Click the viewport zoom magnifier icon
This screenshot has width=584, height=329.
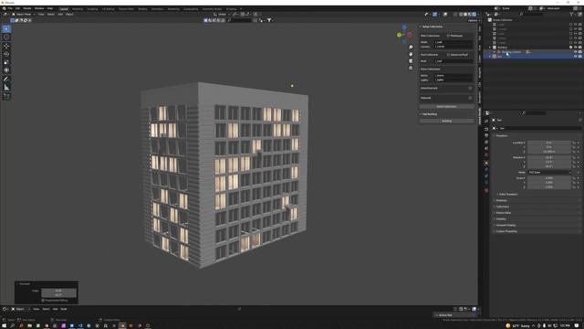(x=411, y=48)
